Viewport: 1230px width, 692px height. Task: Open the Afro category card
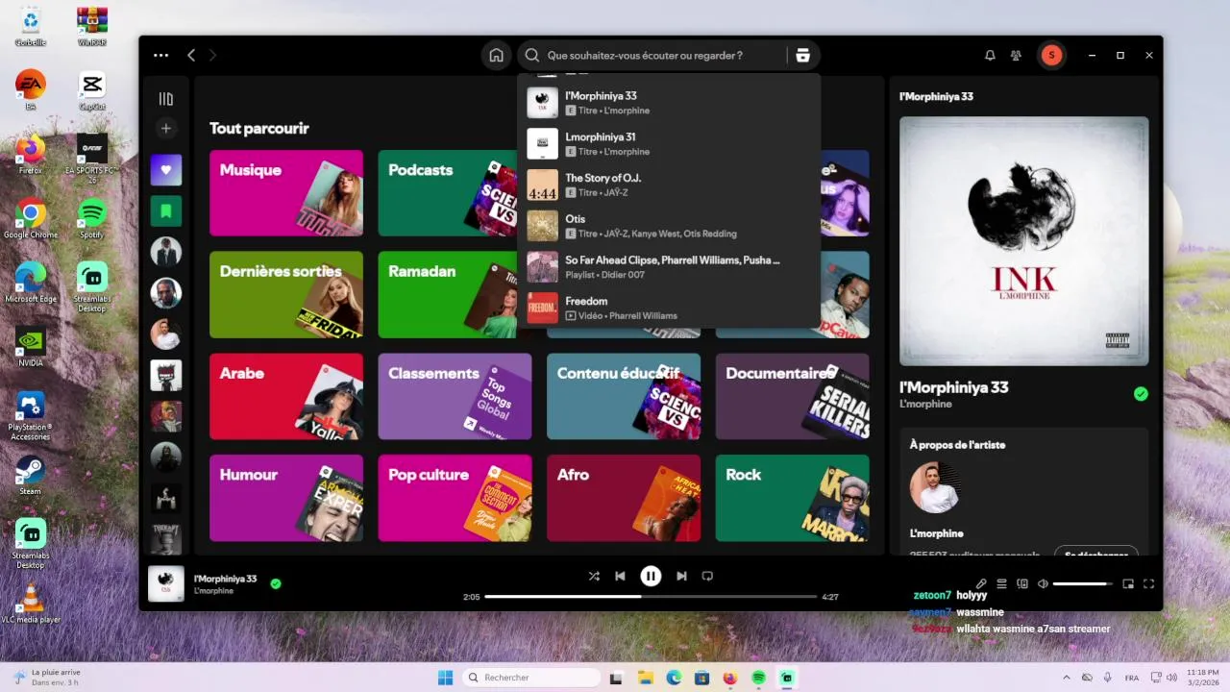(624, 498)
